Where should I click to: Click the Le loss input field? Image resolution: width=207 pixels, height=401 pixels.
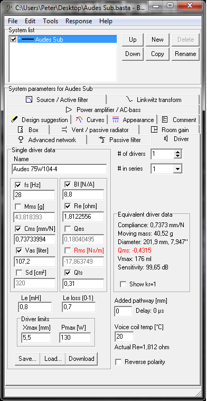(79, 307)
